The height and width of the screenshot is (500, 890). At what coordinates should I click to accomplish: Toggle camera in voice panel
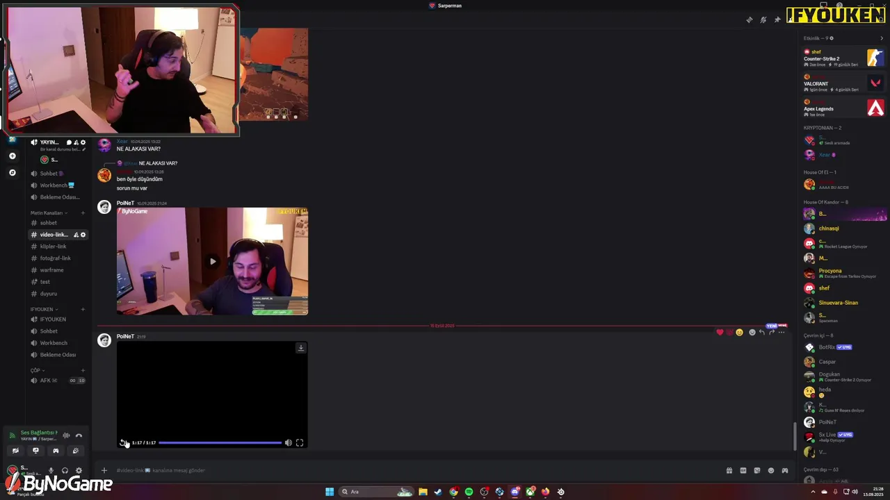[x=15, y=451]
